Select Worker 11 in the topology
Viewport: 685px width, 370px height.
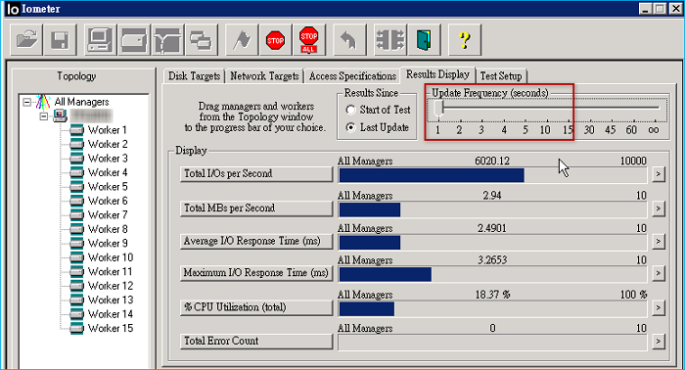click(x=110, y=272)
